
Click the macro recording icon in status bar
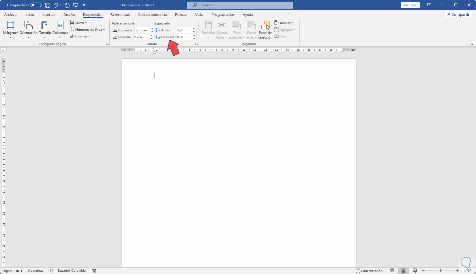[94, 271]
